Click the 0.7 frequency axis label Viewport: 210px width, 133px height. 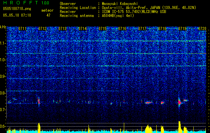(3, 110)
